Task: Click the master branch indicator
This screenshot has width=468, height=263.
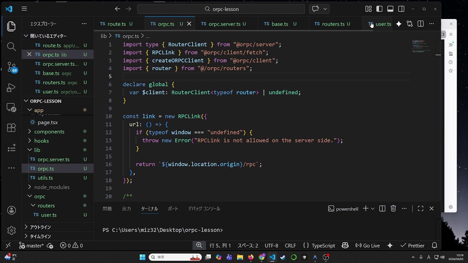Action: [31, 245]
